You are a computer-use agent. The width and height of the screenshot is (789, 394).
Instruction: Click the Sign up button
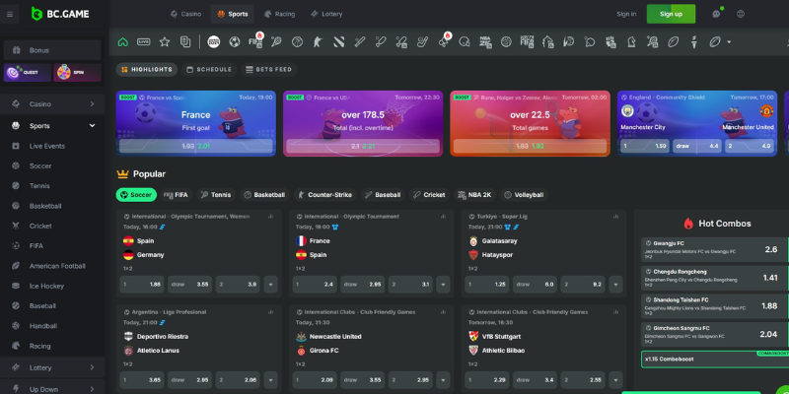pos(671,14)
